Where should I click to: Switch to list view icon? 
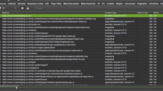22,8
